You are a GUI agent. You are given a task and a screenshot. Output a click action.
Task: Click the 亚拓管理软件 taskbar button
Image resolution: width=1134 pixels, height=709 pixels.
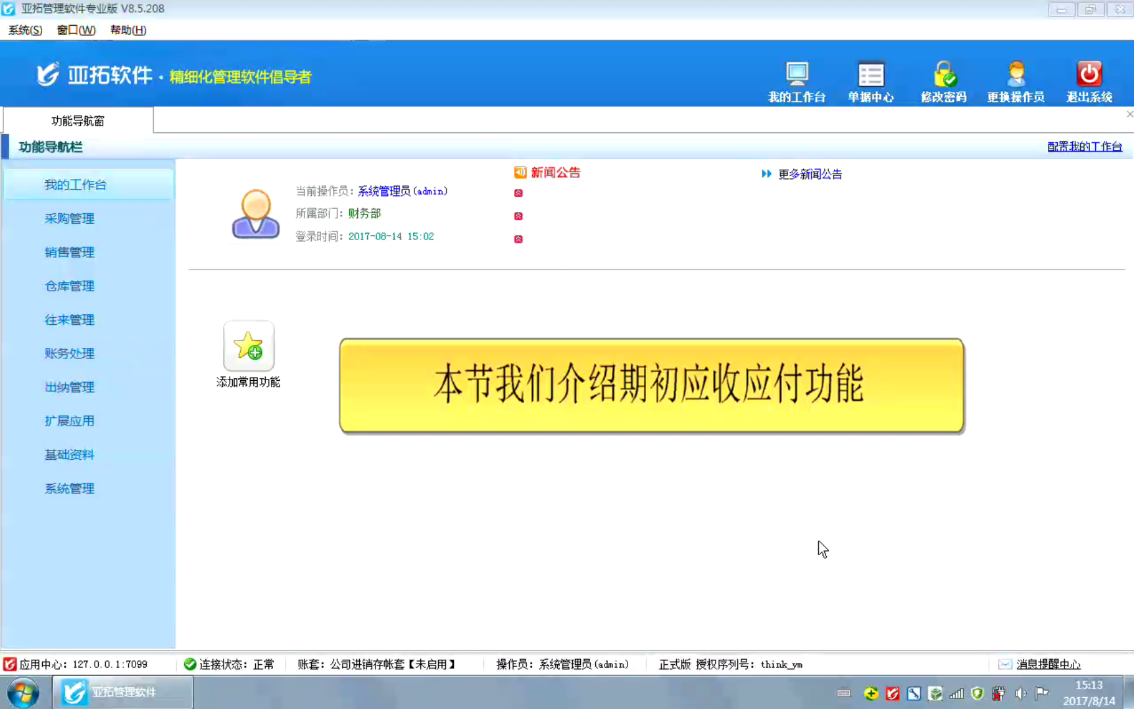coord(123,693)
